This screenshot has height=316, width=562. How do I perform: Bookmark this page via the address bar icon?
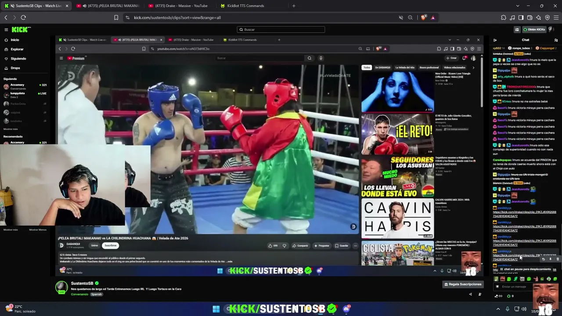coord(116,18)
